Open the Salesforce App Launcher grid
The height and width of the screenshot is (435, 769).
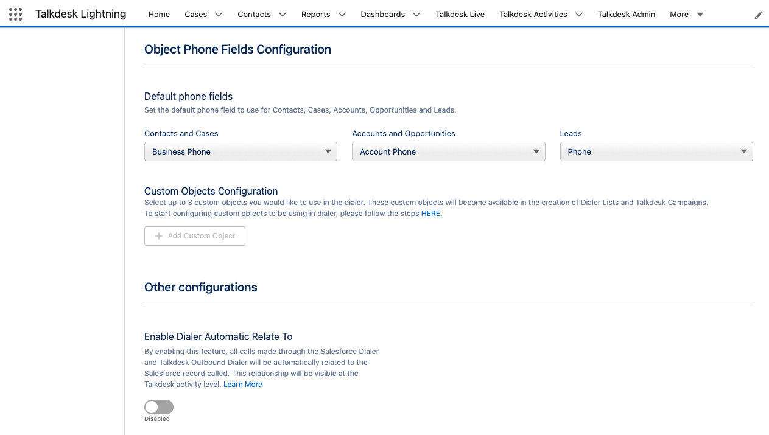15,14
